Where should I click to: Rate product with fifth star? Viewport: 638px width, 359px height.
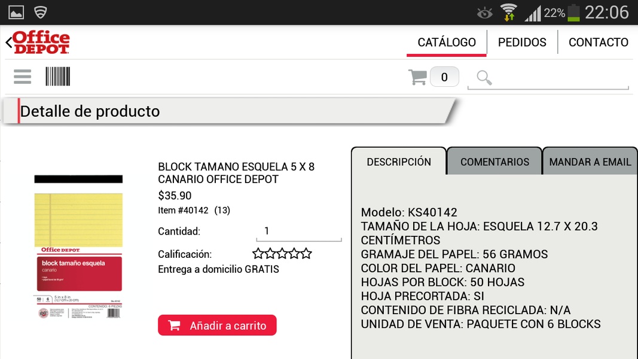(x=306, y=254)
